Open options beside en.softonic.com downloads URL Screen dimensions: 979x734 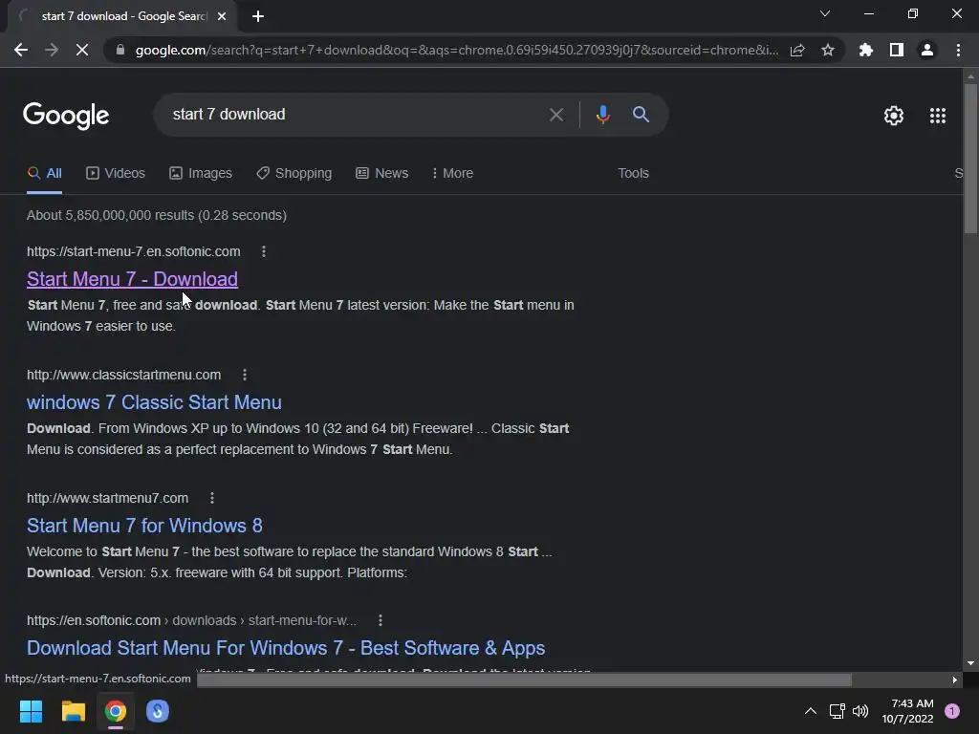pos(380,620)
